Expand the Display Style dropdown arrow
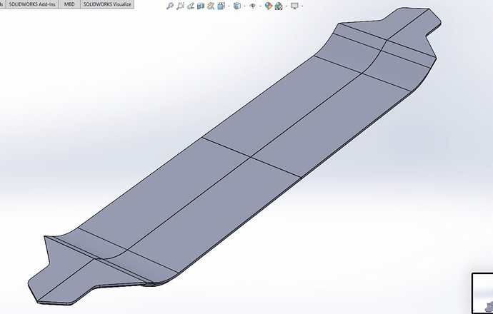This screenshot has height=314, width=493. click(x=244, y=6)
